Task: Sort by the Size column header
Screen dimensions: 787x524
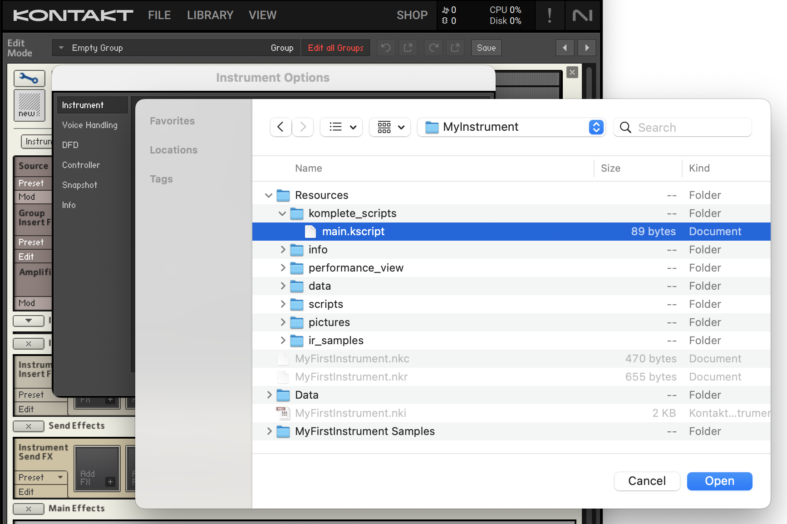Action: [x=610, y=168]
